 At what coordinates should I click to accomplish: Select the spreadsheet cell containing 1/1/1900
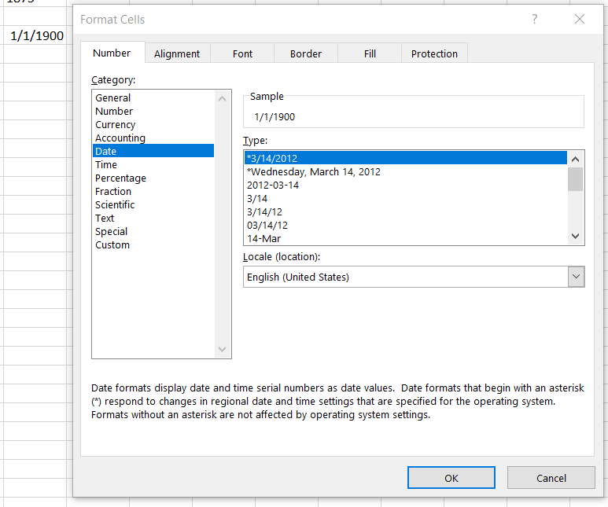tap(35, 35)
